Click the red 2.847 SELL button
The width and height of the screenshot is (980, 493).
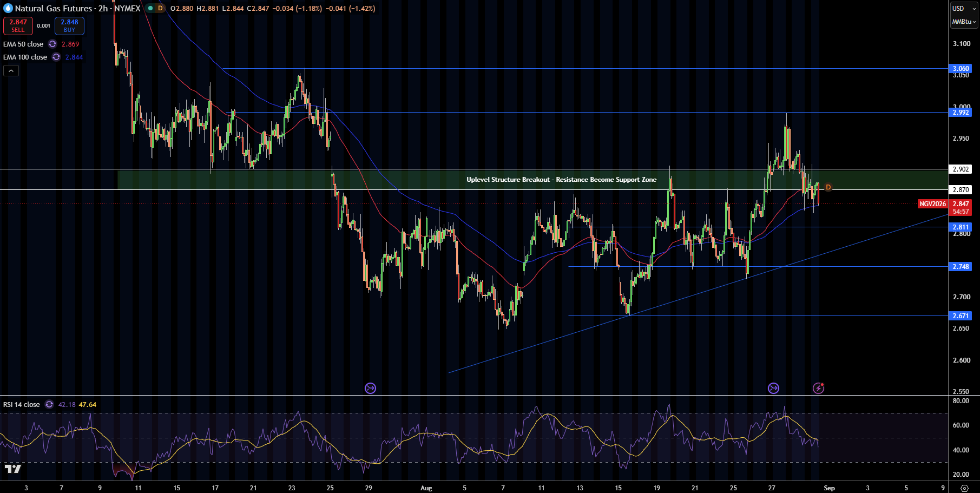pos(18,25)
